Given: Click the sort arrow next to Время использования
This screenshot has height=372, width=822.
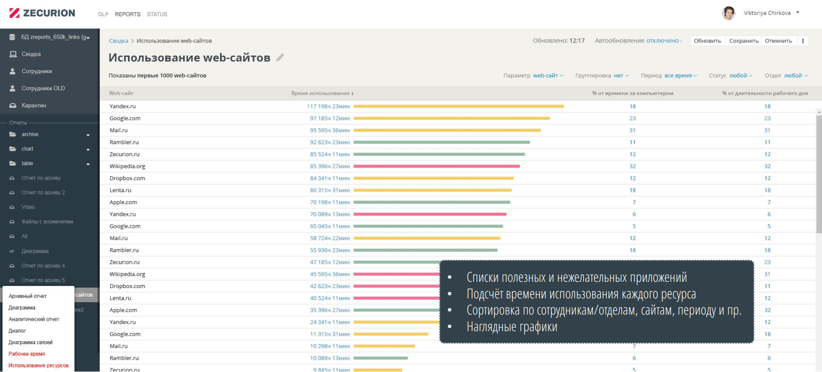Looking at the screenshot, I should (x=352, y=93).
